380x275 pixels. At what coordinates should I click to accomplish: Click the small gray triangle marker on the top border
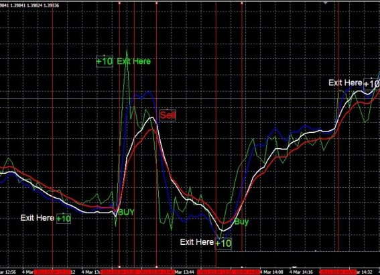tap(326, 3)
